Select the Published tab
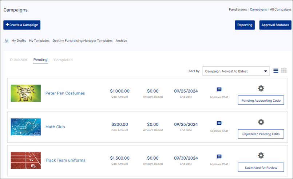The height and width of the screenshot is (179, 293). click(18, 60)
